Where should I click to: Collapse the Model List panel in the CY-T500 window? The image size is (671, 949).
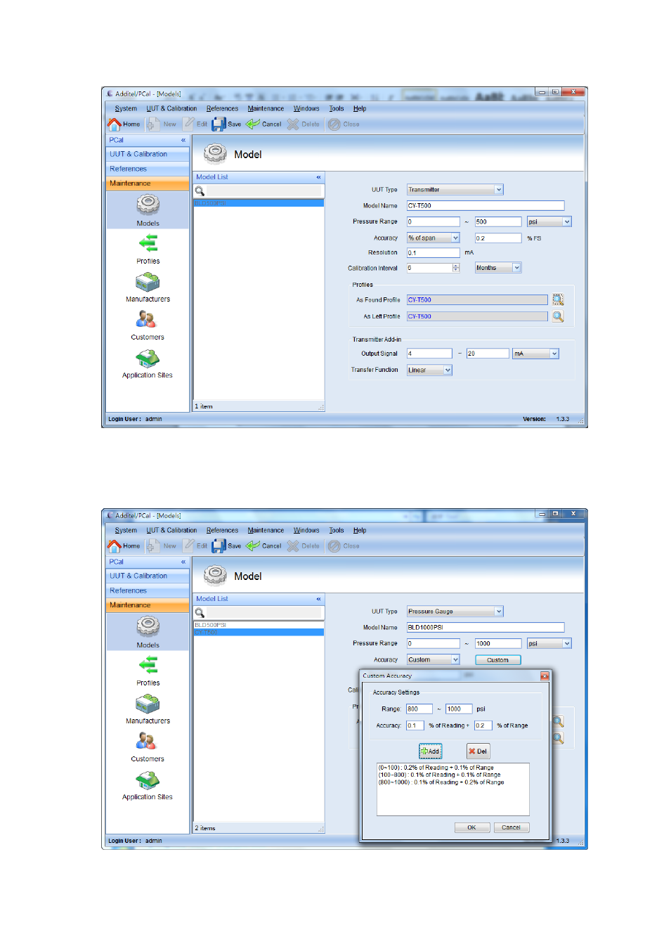[x=318, y=177]
